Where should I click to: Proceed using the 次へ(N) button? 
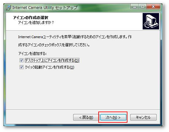point(113,117)
